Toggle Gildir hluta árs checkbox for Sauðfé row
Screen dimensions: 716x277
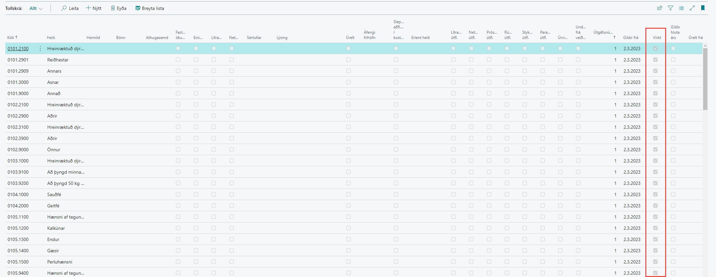coord(673,194)
